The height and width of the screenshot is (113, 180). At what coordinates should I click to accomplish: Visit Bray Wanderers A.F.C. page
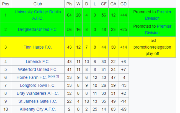click(38, 93)
